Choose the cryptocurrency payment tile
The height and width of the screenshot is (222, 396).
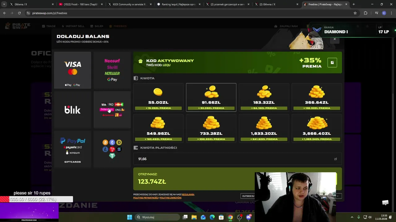pos(112,149)
